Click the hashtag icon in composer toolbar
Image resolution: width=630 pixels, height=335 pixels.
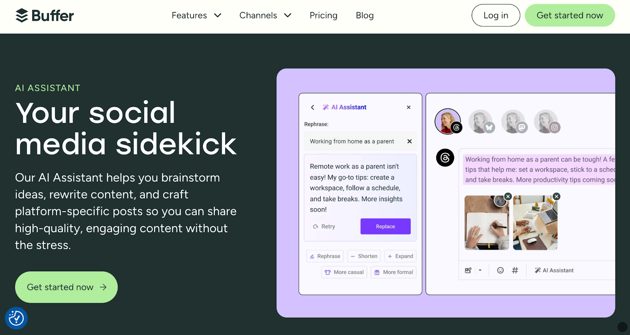click(515, 270)
